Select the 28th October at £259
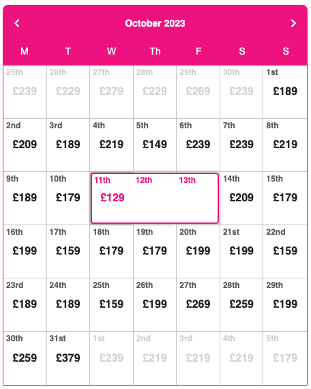Image resolution: width=311 pixels, height=389 pixels. 241,304
